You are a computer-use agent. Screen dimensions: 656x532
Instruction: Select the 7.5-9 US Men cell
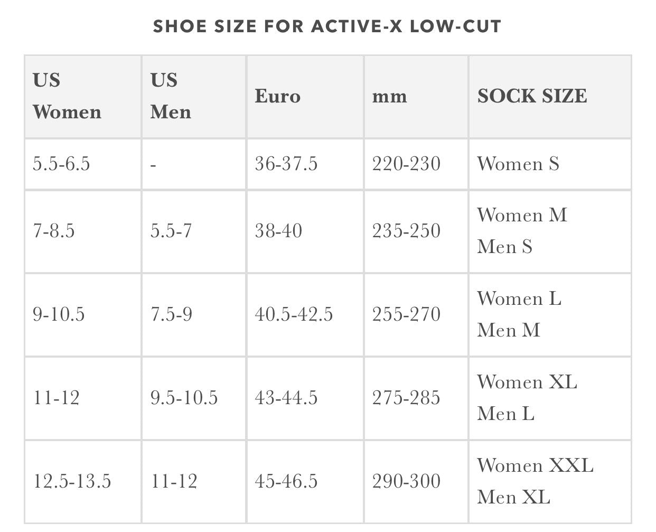[171, 314]
